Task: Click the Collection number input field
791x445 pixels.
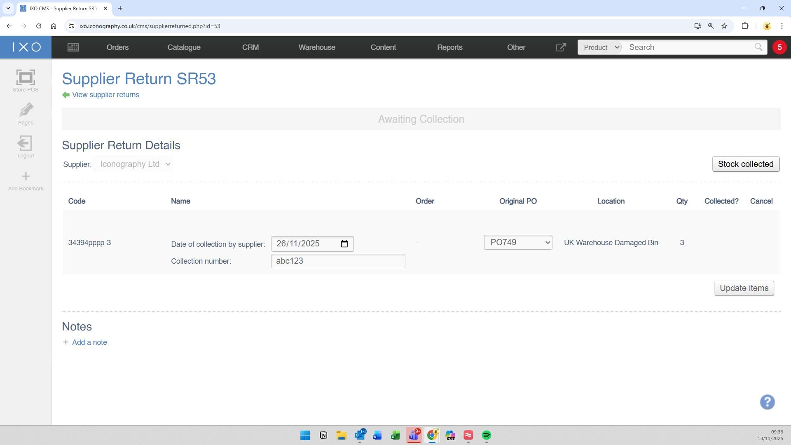Action: [338, 261]
